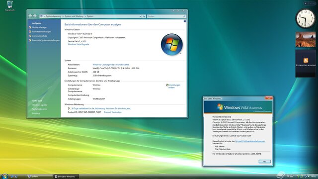
Task: Click the search magnifier icon
Action: [184, 16]
